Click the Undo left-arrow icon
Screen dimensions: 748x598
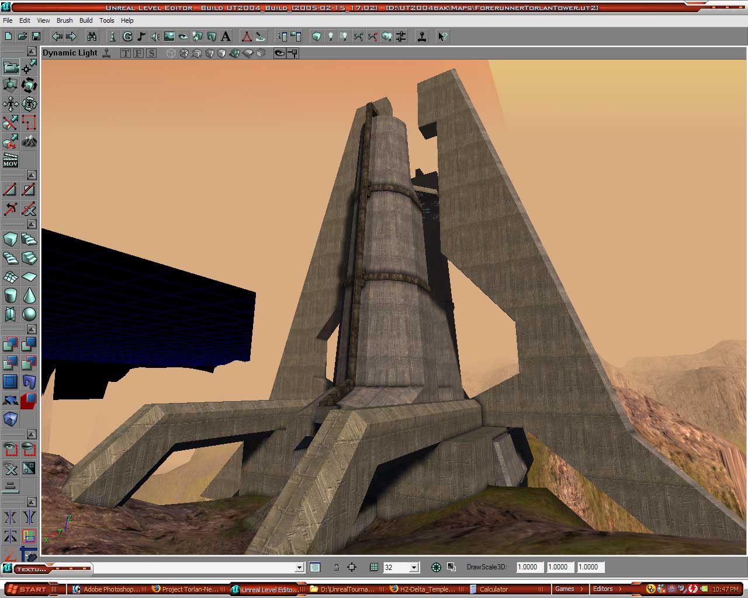[57, 36]
